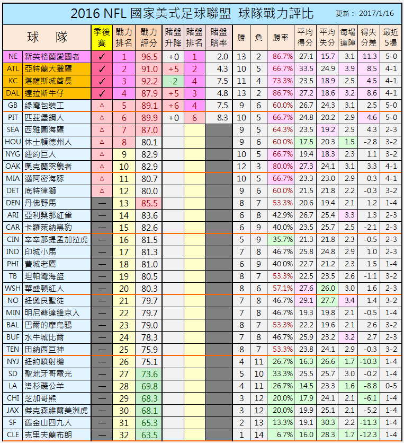Click the red triangle in NYG row
The width and height of the screenshot is (404, 443).
coord(102,154)
